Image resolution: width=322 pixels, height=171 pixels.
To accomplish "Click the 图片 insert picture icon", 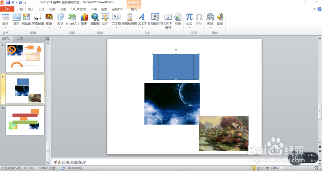I will 16,19.
